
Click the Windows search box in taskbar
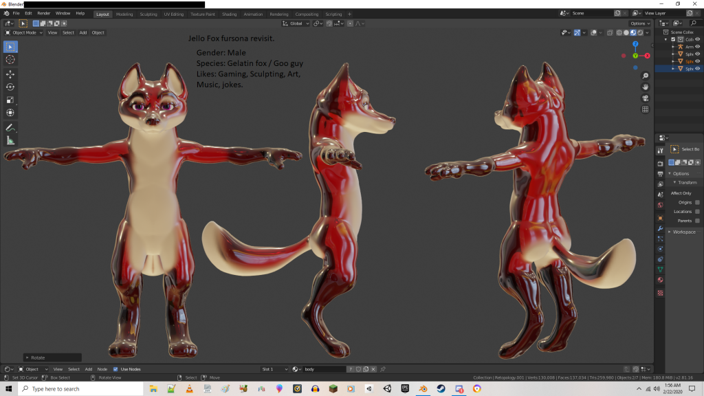(69, 388)
